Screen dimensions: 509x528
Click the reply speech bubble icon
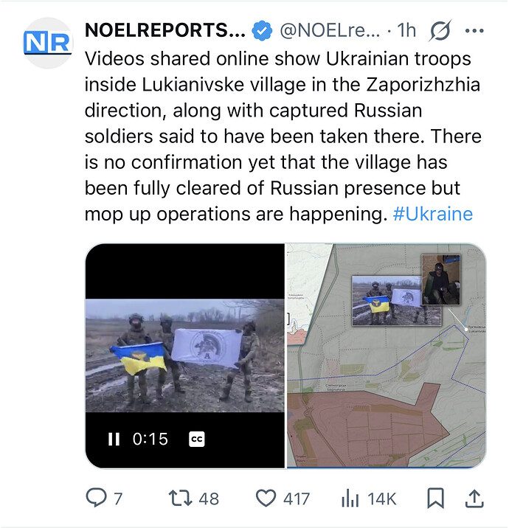(x=97, y=499)
